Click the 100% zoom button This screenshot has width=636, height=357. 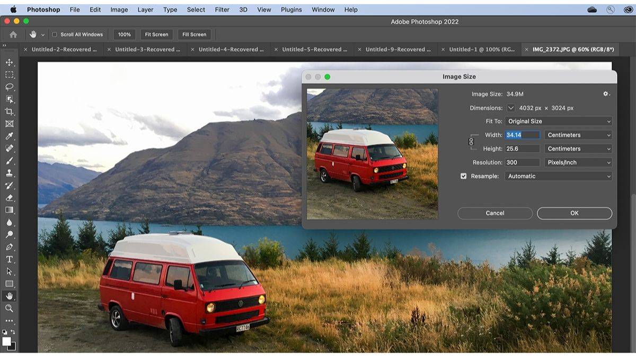[125, 34]
